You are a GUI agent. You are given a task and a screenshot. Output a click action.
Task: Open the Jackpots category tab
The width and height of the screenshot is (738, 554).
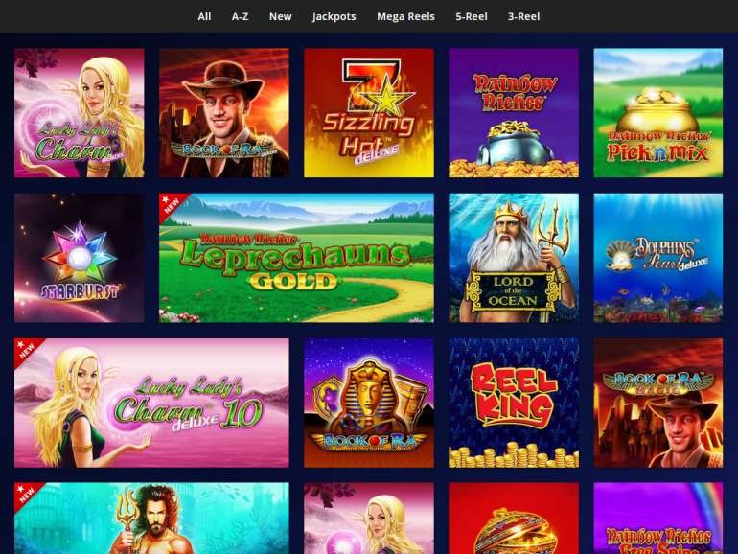(334, 16)
